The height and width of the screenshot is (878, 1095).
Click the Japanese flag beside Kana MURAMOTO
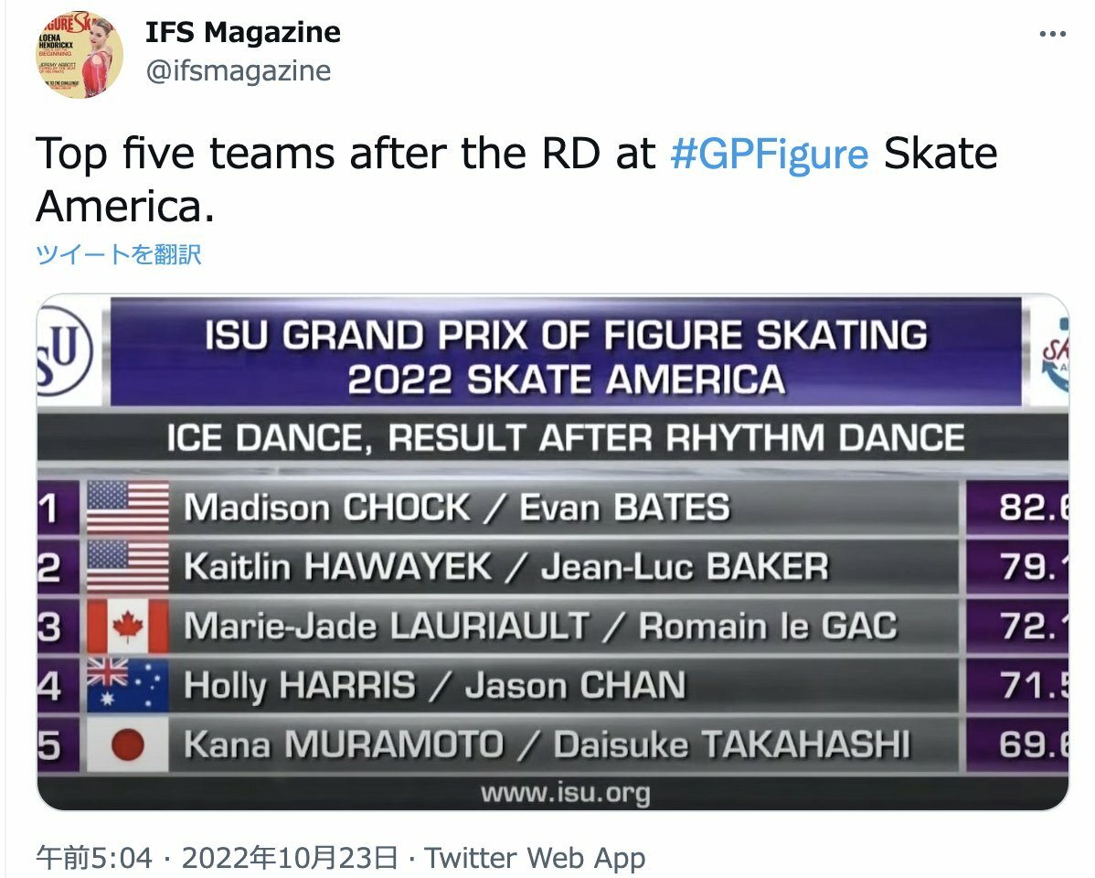pos(127,745)
